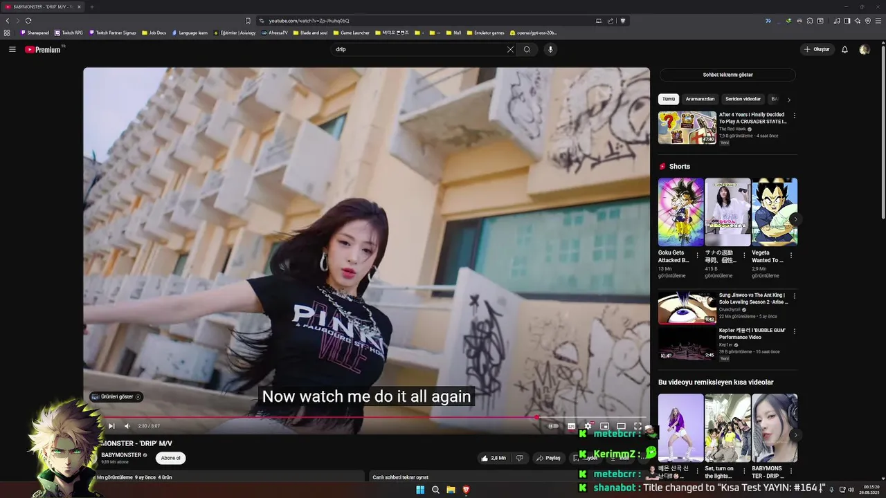Open player settings gear
886x498 pixels.
tap(588, 426)
